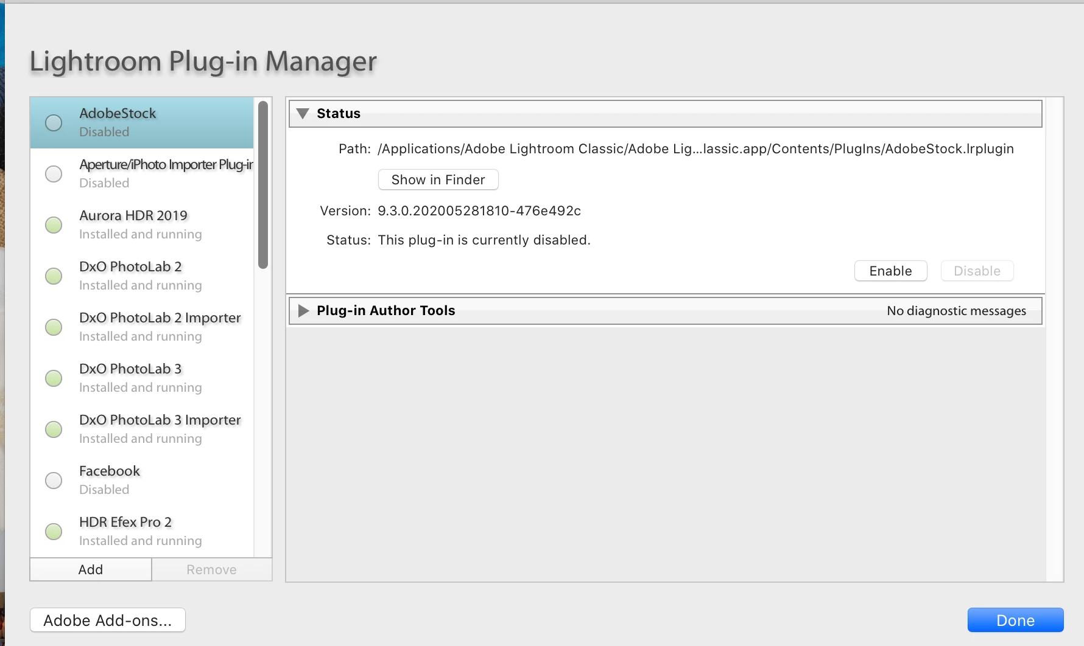Click the DxO PhotoLab 3 Importer status dot
Viewport: 1084px width, 646px height.
pos(54,429)
